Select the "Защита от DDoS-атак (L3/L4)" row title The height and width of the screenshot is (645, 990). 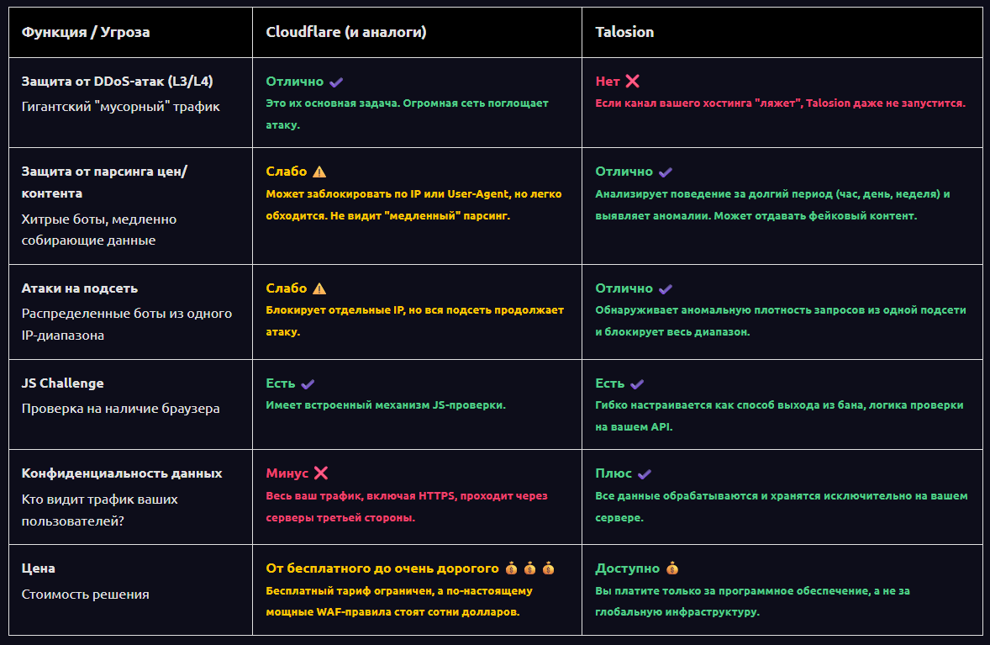coord(118,82)
